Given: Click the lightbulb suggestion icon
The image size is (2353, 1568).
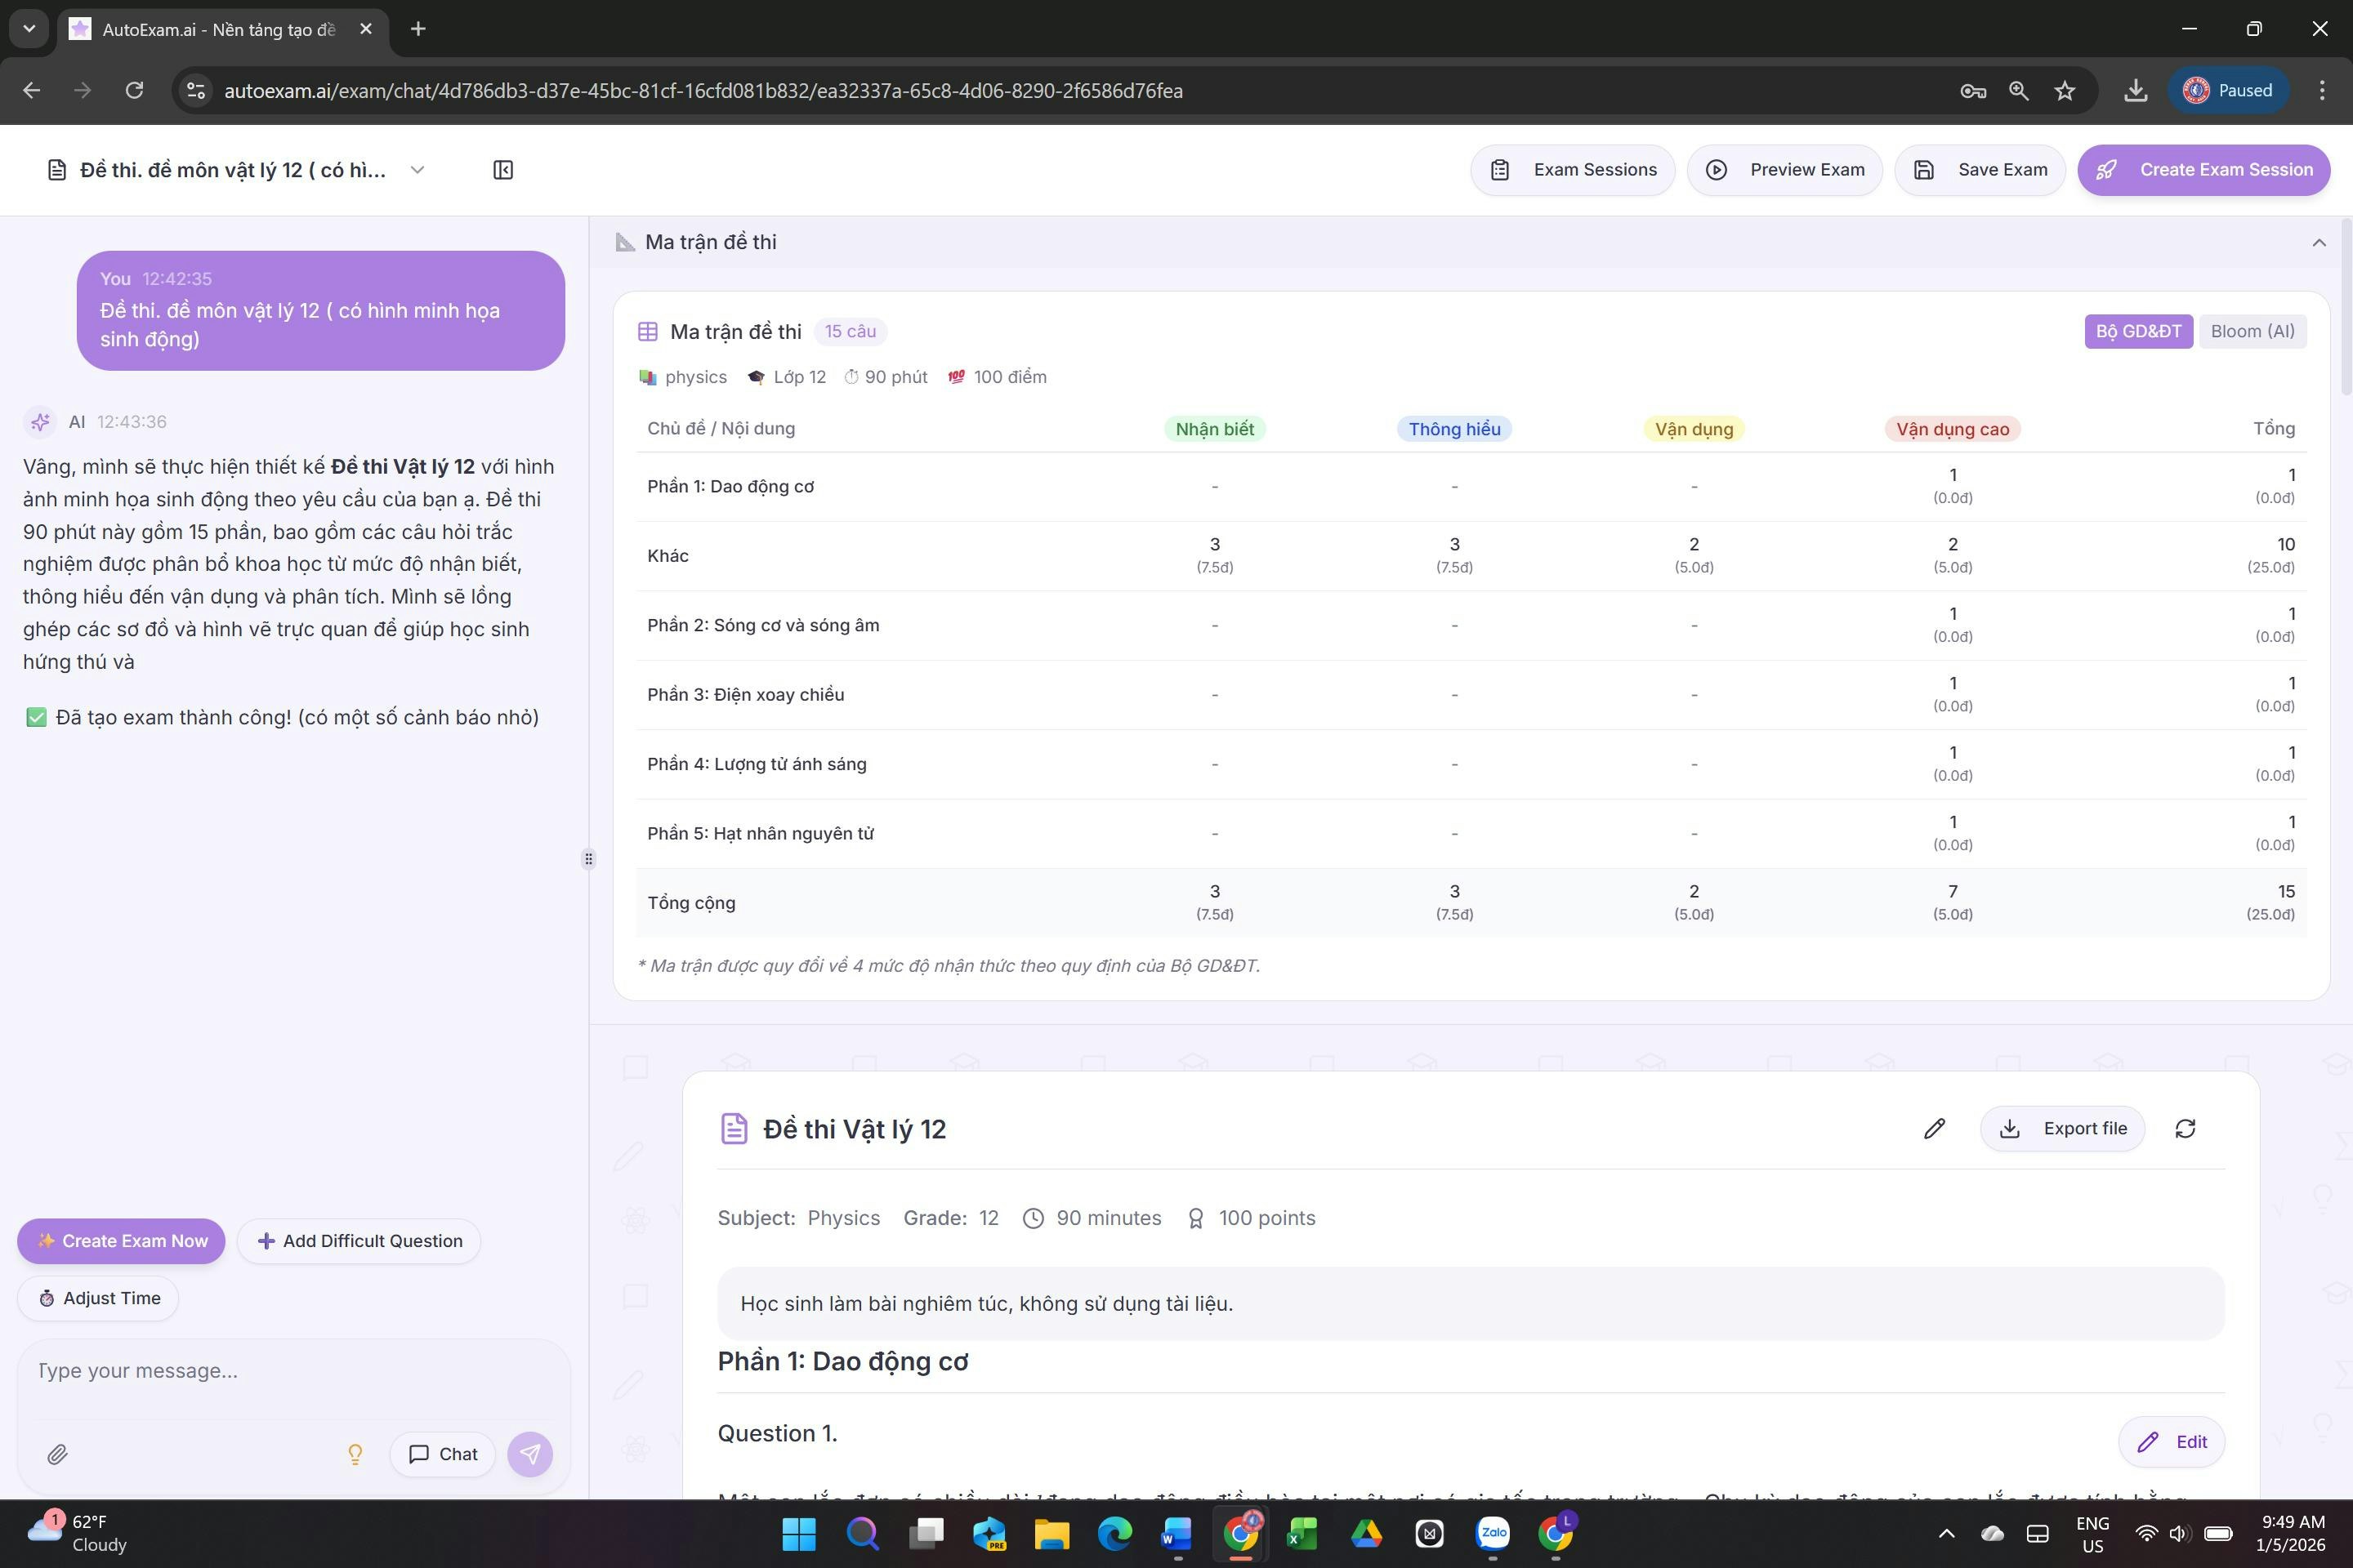Looking at the screenshot, I should click(355, 1454).
